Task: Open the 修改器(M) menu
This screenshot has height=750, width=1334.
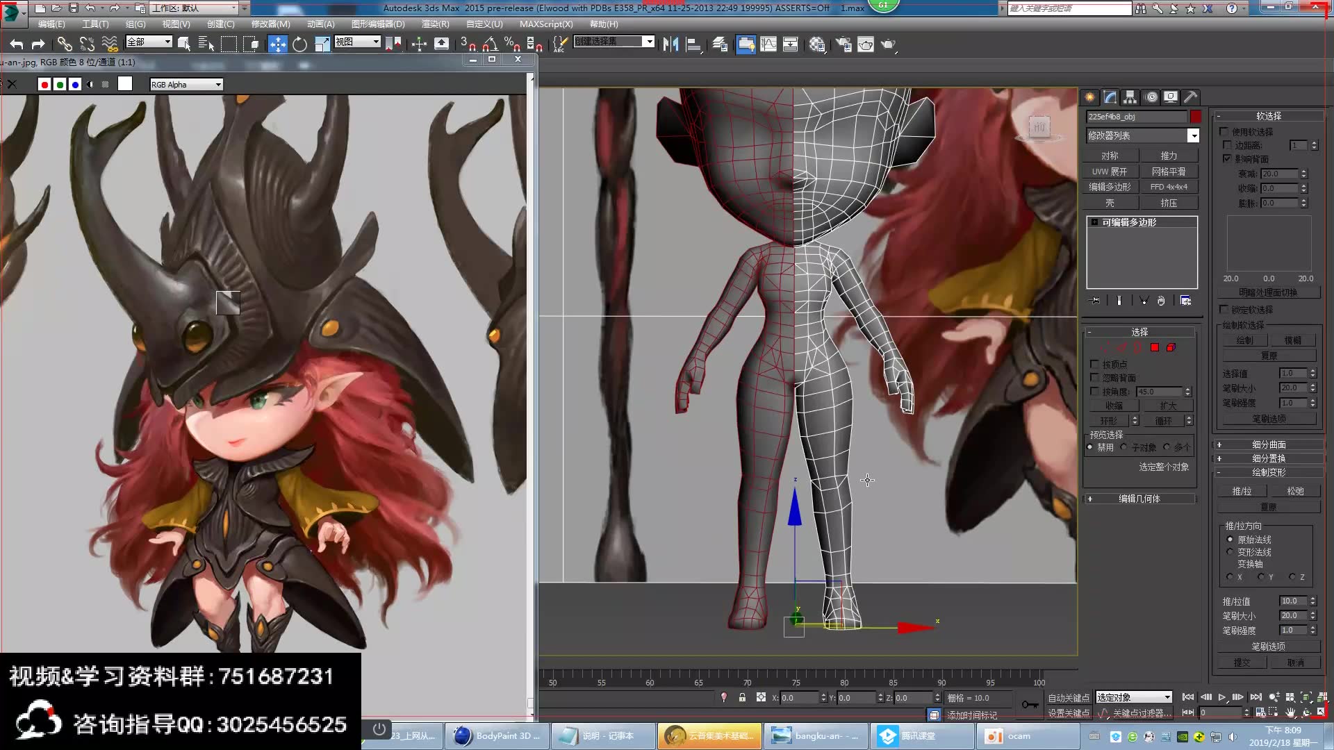Action: pyautogui.click(x=270, y=24)
